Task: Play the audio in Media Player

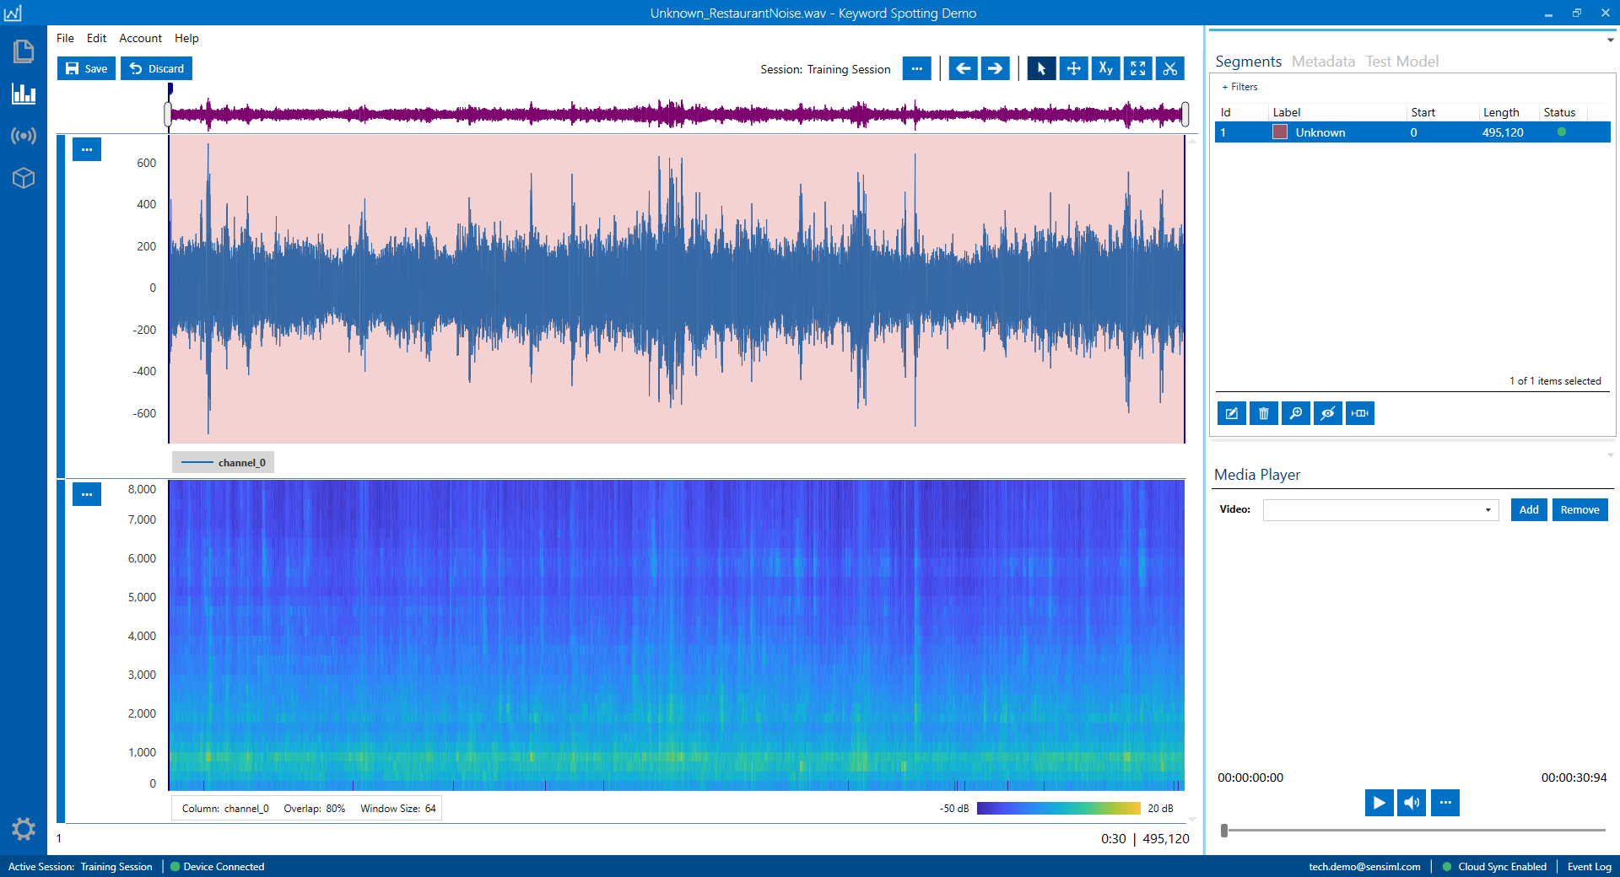Action: (x=1379, y=803)
